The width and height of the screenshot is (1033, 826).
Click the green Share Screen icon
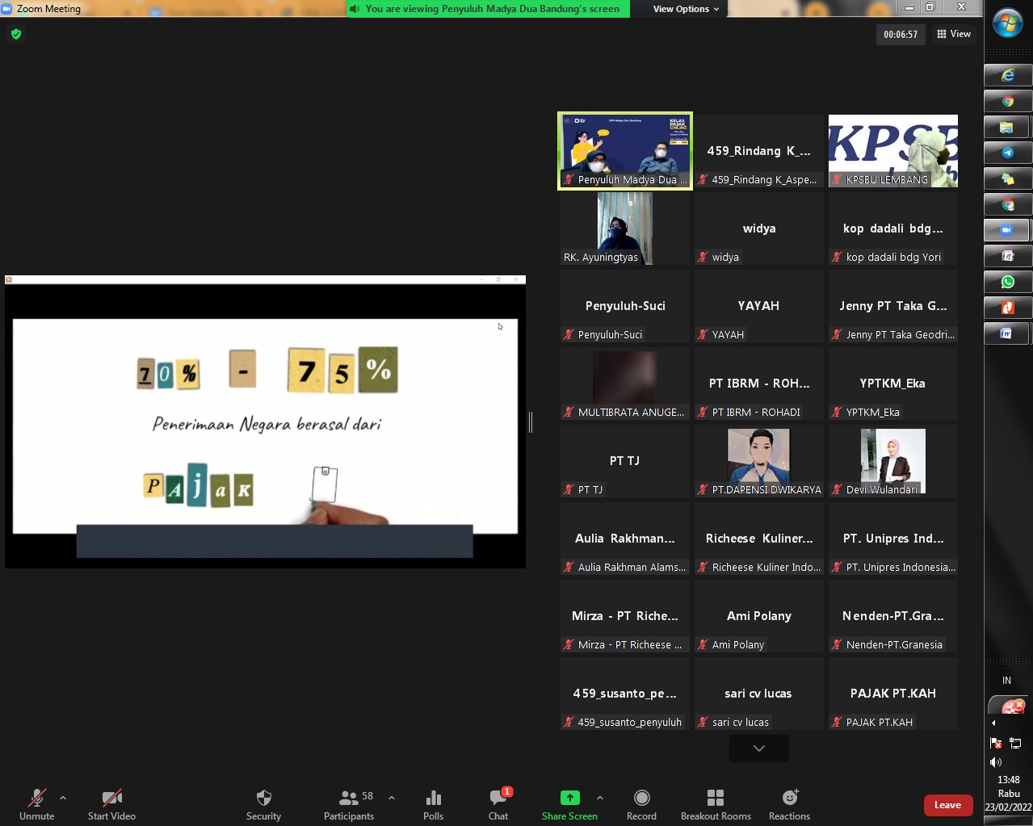(x=569, y=799)
